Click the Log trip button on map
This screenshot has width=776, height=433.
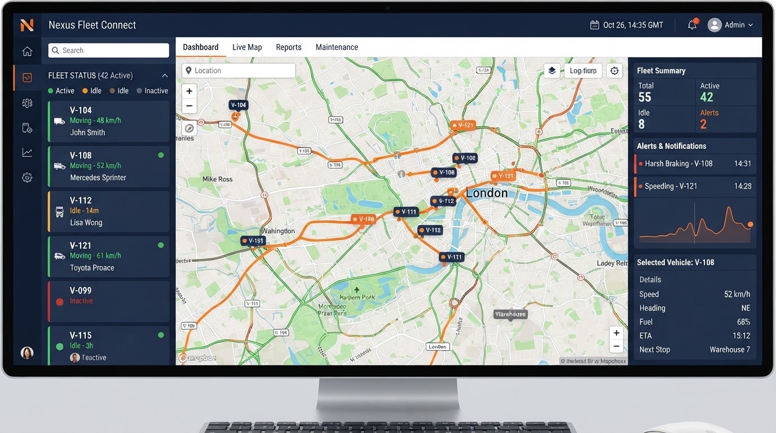[x=583, y=70]
